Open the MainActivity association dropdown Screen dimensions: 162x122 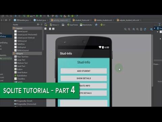(x=86, y=25)
